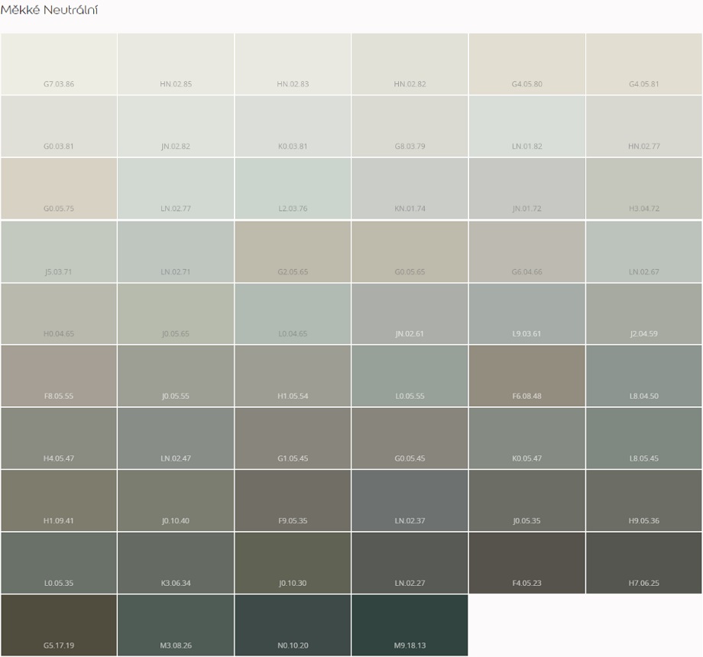Click the HN.02.85 swatch
This screenshot has height=657, width=703.
(x=176, y=64)
